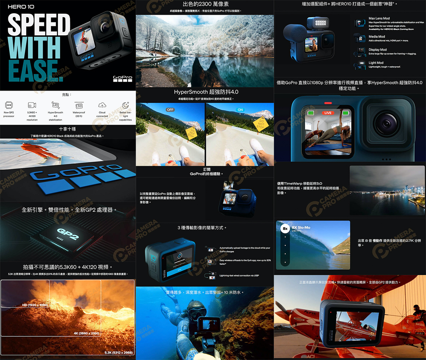Click the Max Lens Mod camera icon

(x=359, y=23)
